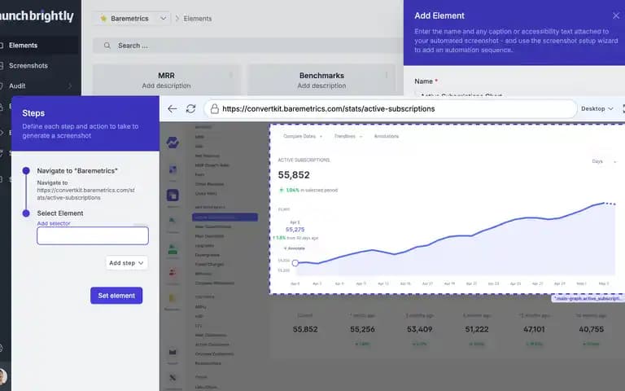Click the green up arrow beside 1.04%

(x=281, y=190)
